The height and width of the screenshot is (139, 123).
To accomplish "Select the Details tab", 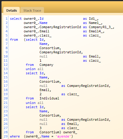I will tap(12, 10).
